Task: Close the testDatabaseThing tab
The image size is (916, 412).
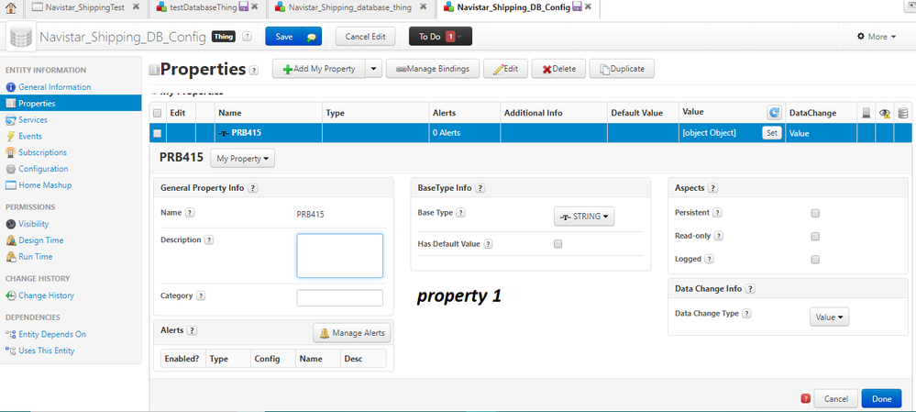Action: click(x=254, y=7)
